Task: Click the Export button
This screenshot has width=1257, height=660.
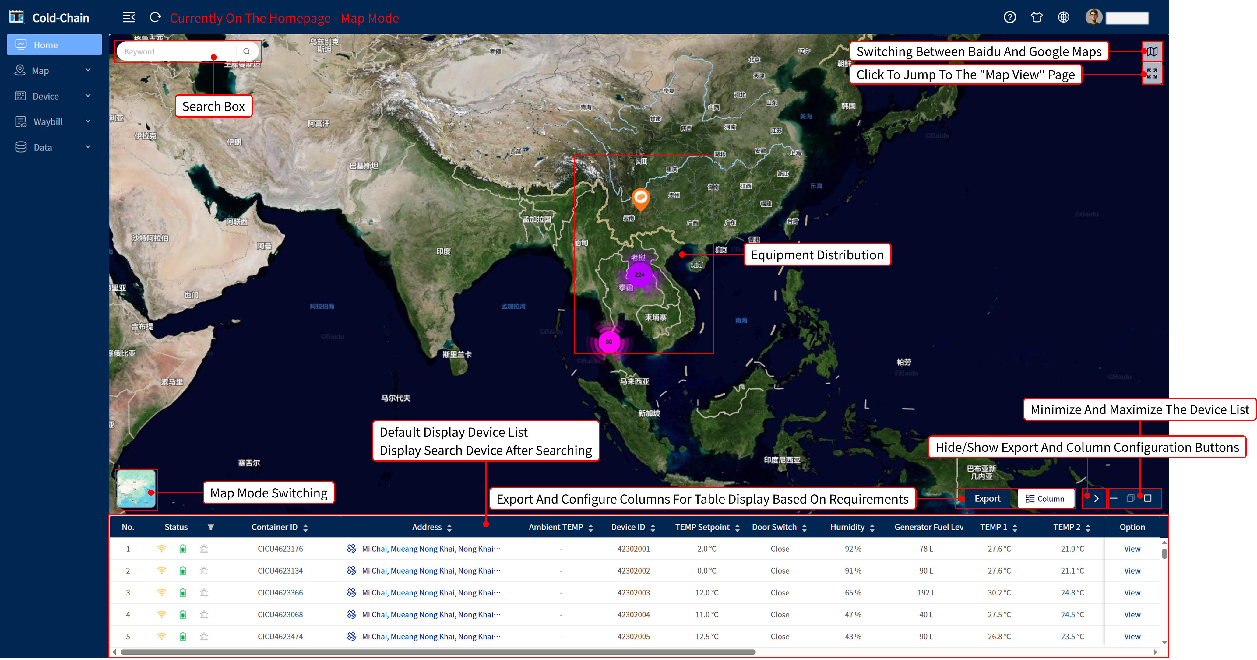Action: click(x=987, y=498)
